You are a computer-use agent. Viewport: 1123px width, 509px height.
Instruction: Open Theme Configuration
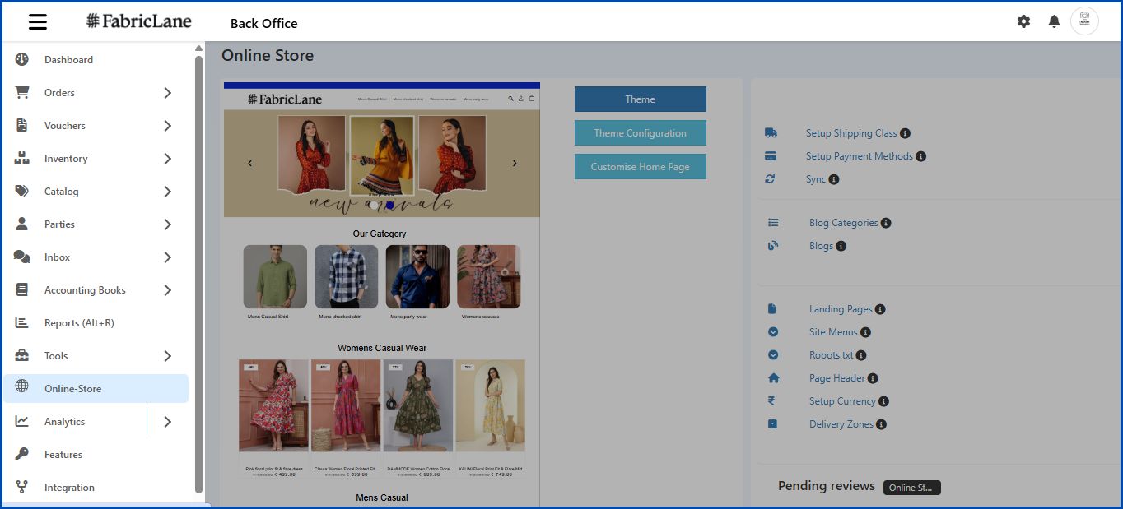pos(640,132)
